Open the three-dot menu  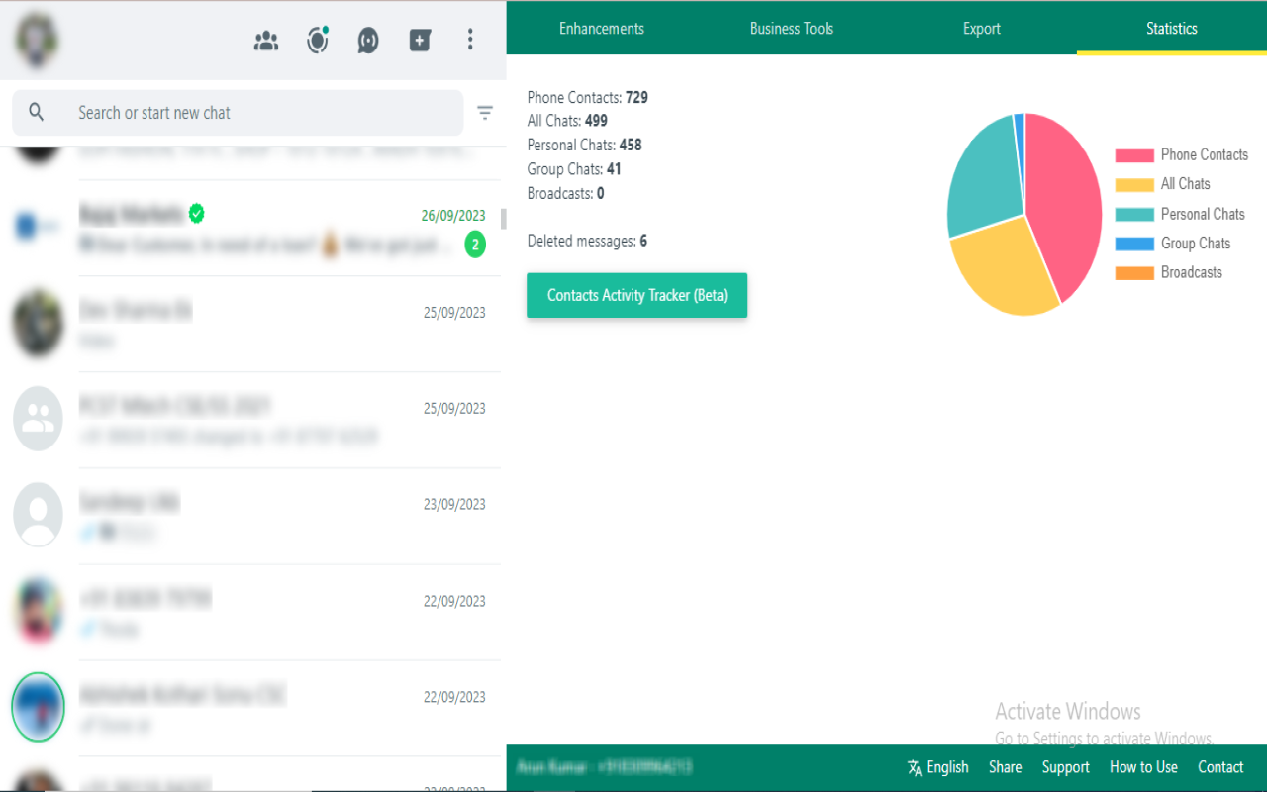coord(470,40)
